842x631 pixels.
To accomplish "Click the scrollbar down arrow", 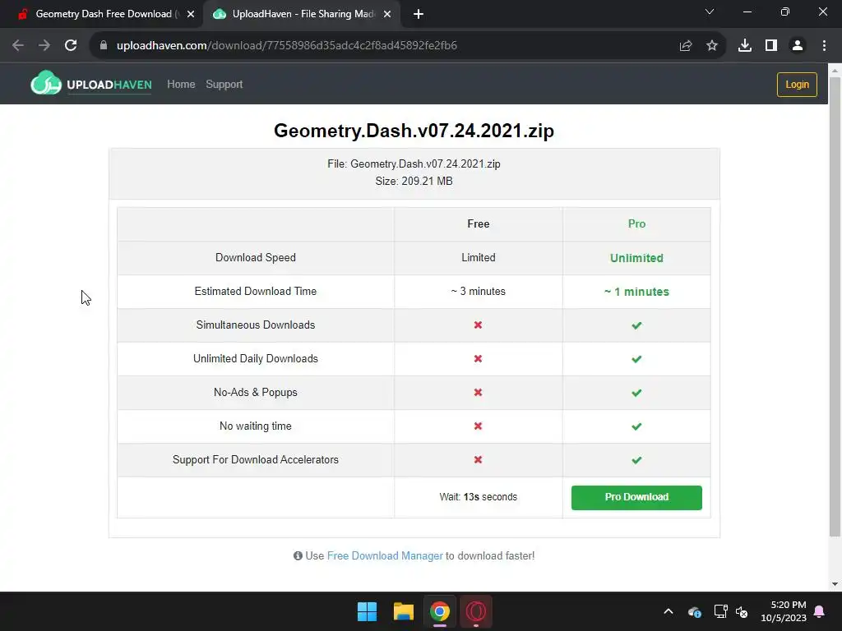I will 835,584.
